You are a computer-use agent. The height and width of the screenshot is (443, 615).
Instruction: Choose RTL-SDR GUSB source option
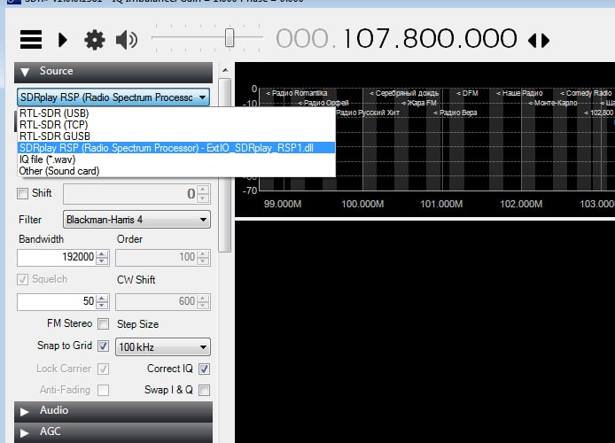click(x=176, y=136)
